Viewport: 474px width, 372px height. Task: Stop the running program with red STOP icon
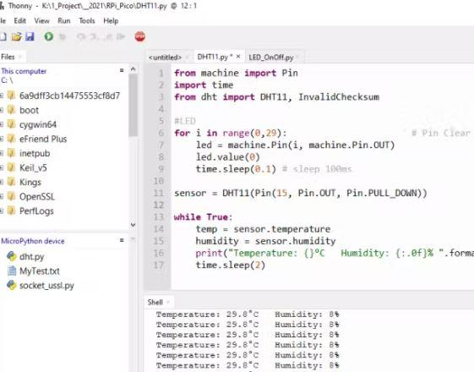(x=140, y=36)
